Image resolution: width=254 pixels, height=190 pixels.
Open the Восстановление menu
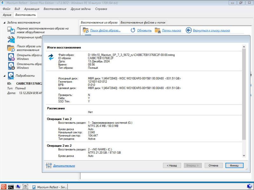pyautogui.click(x=55, y=9)
